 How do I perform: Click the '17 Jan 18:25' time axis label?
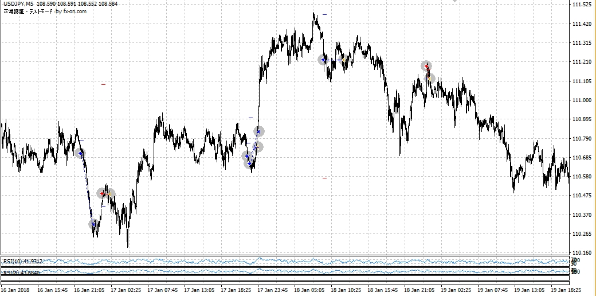237,290
